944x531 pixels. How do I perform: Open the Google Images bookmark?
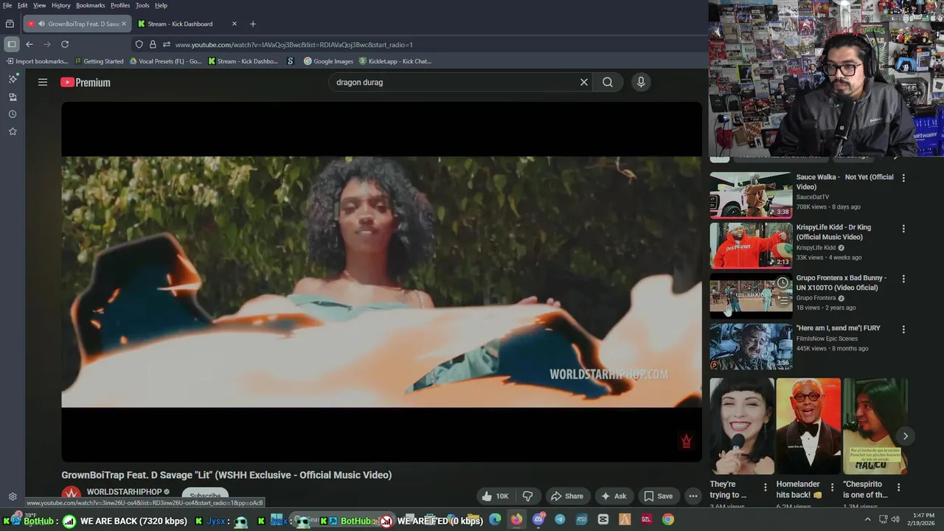click(x=328, y=61)
